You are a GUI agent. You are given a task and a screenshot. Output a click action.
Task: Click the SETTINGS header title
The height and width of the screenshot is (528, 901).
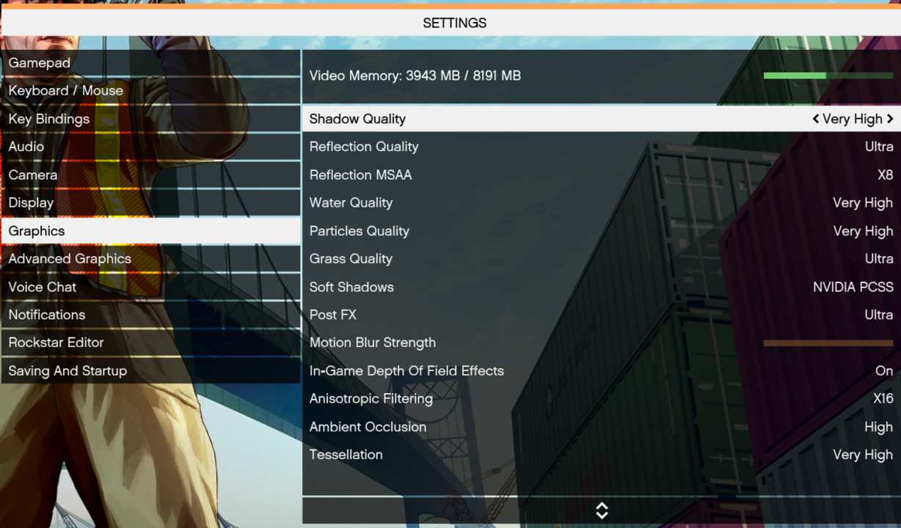click(x=455, y=23)
